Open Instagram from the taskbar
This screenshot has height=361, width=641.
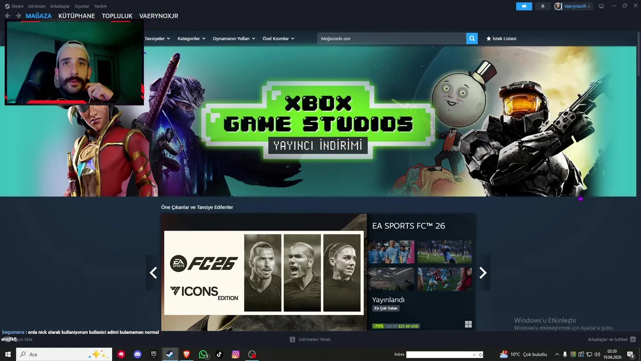(235, 354)
